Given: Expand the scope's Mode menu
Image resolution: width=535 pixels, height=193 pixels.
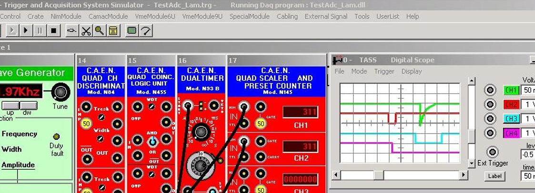Looking at the screenshot, I should pyautogui.click(x=359, y=71).
